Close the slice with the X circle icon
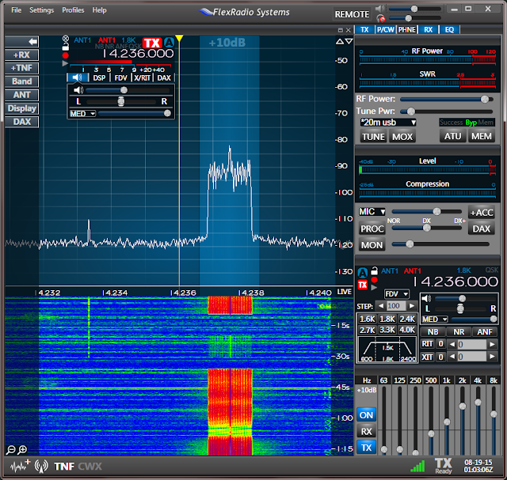The width and height of the screenshot is (507, 480). click(x=66, y=39)
